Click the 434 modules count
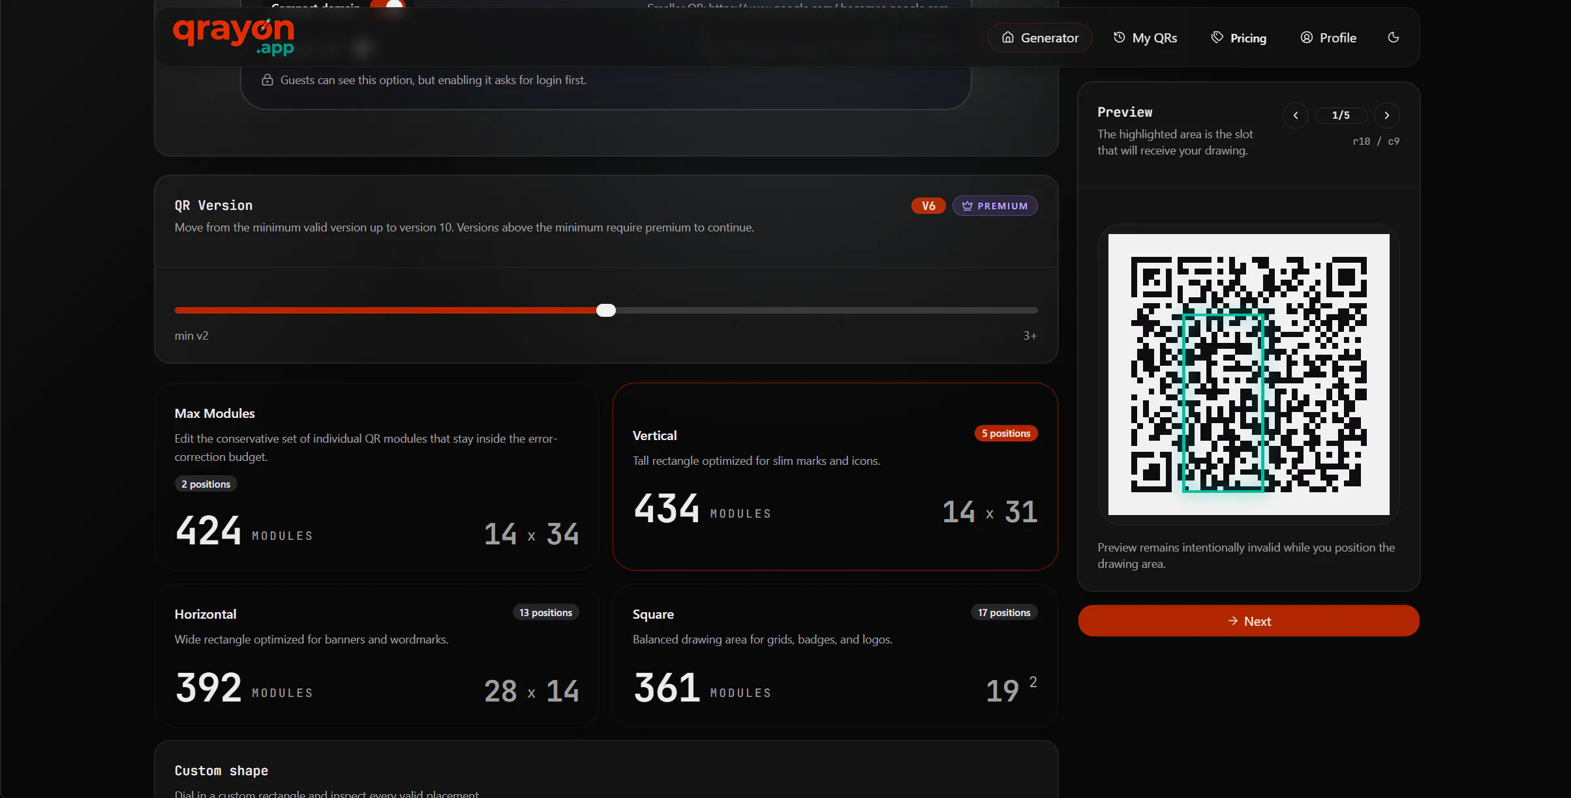The height and width of the screenshot is (798, 1571). (666, 509)
